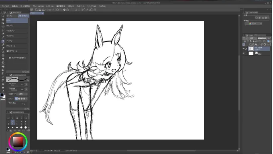
Task: Open the Edit menu
Action: click(x=14, y=6)
